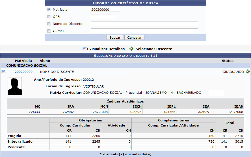
Task: Click the student name NOME DO DISCENTE
Action: [x=57, y=72]
